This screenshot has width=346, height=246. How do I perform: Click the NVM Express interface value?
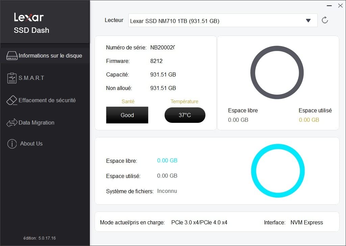307,222
